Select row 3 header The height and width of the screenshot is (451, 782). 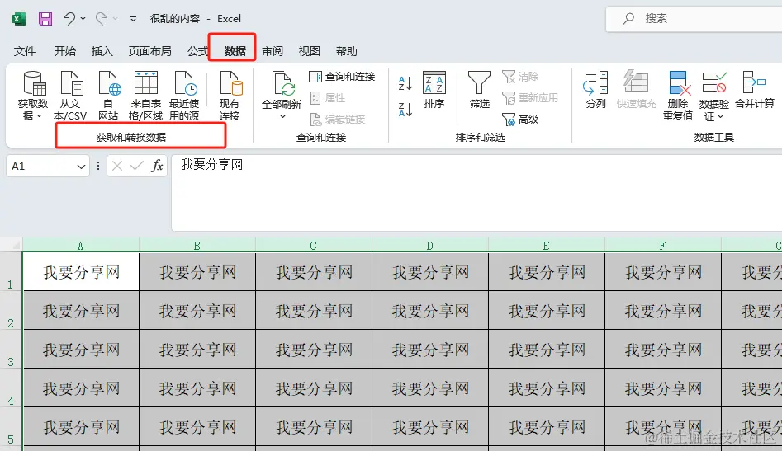point(11,350)
